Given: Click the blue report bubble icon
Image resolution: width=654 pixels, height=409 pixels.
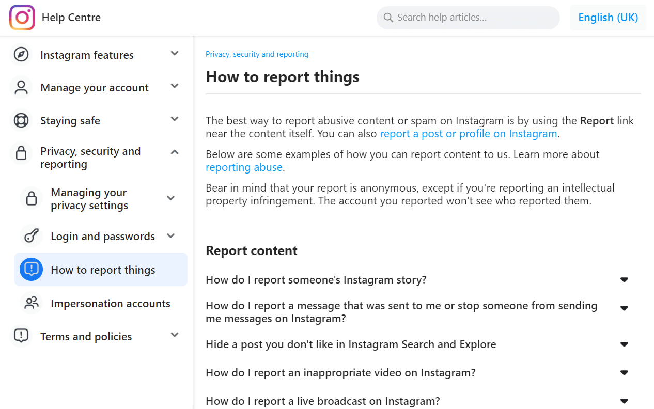Looking at the screenshot, I should 31,270.
